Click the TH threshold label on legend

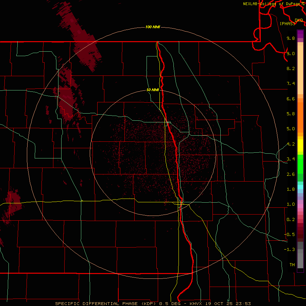(292, 265)
